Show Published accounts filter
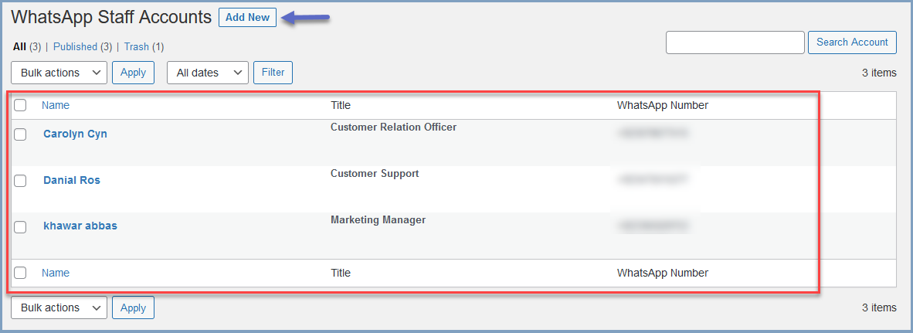 click(x=75, y=46)
